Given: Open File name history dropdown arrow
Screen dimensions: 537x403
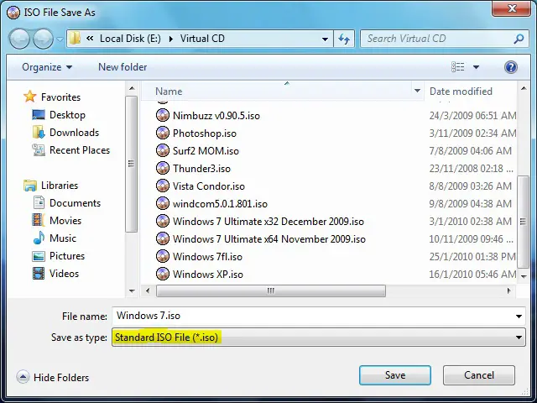Looking at the screenshot, I should [519, 316].
